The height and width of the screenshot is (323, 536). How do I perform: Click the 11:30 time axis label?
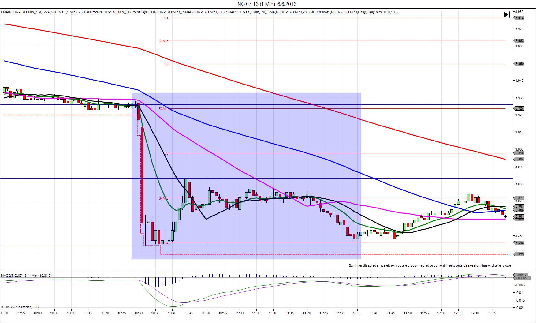pos(341,313)
